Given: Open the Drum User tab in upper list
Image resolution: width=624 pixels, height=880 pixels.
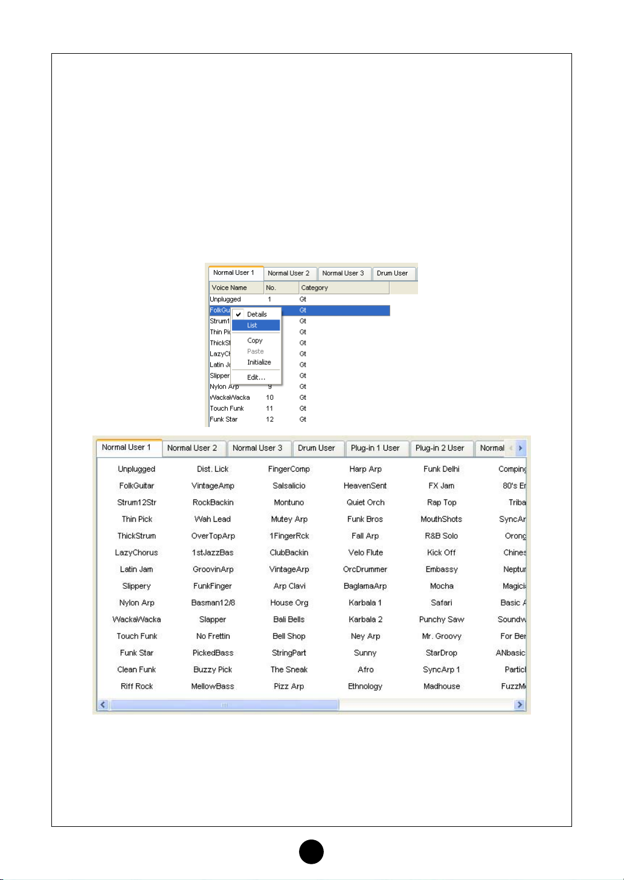Looking at the screenshot, I should pyautogui.click(x=393, y=274).
